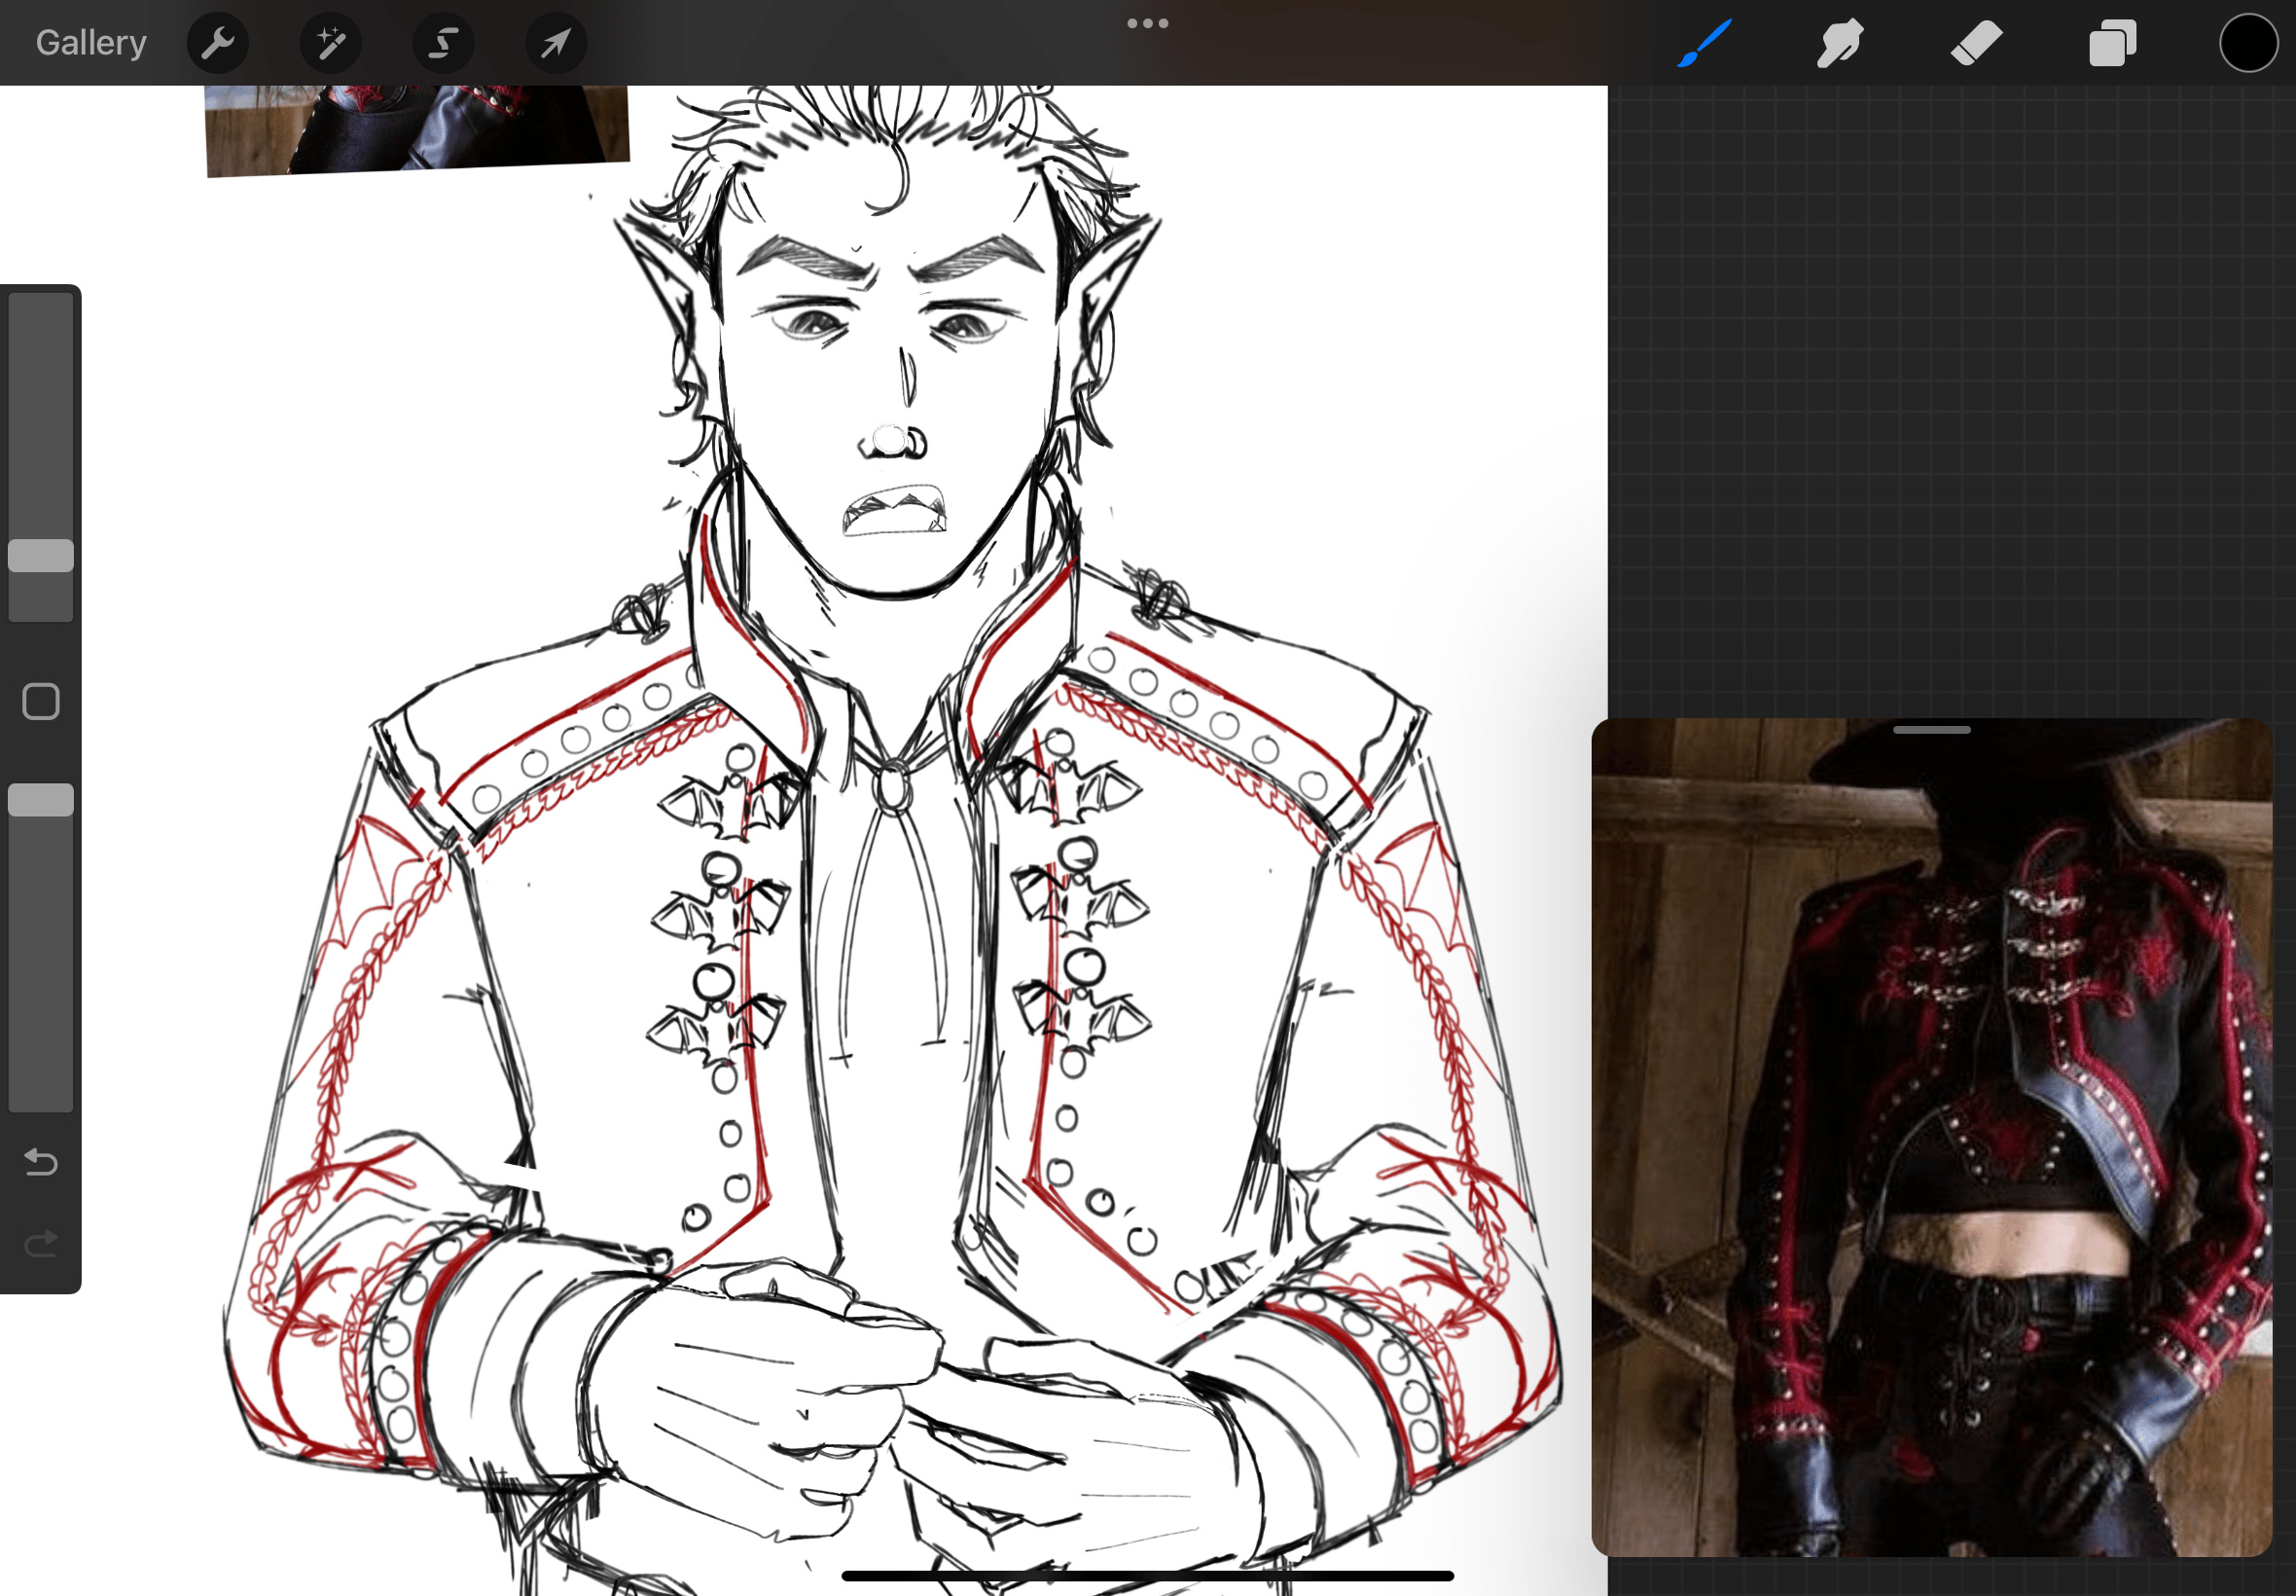Image resolution: width=2296 pixels, height=1596 pixels.
Task: Select the Brush tool
Action: (1704, 43)
